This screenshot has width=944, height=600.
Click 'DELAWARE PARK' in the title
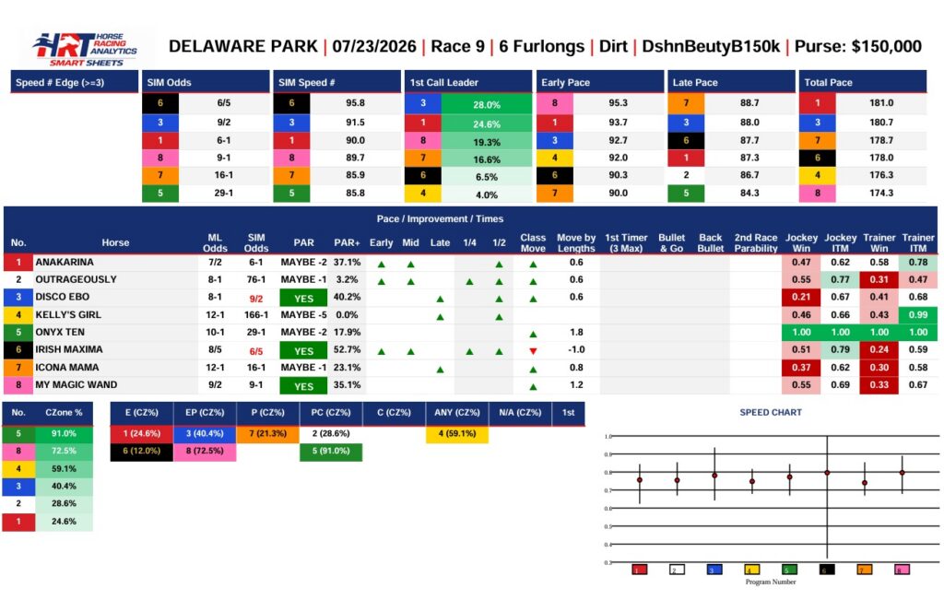tap(243, 46)
